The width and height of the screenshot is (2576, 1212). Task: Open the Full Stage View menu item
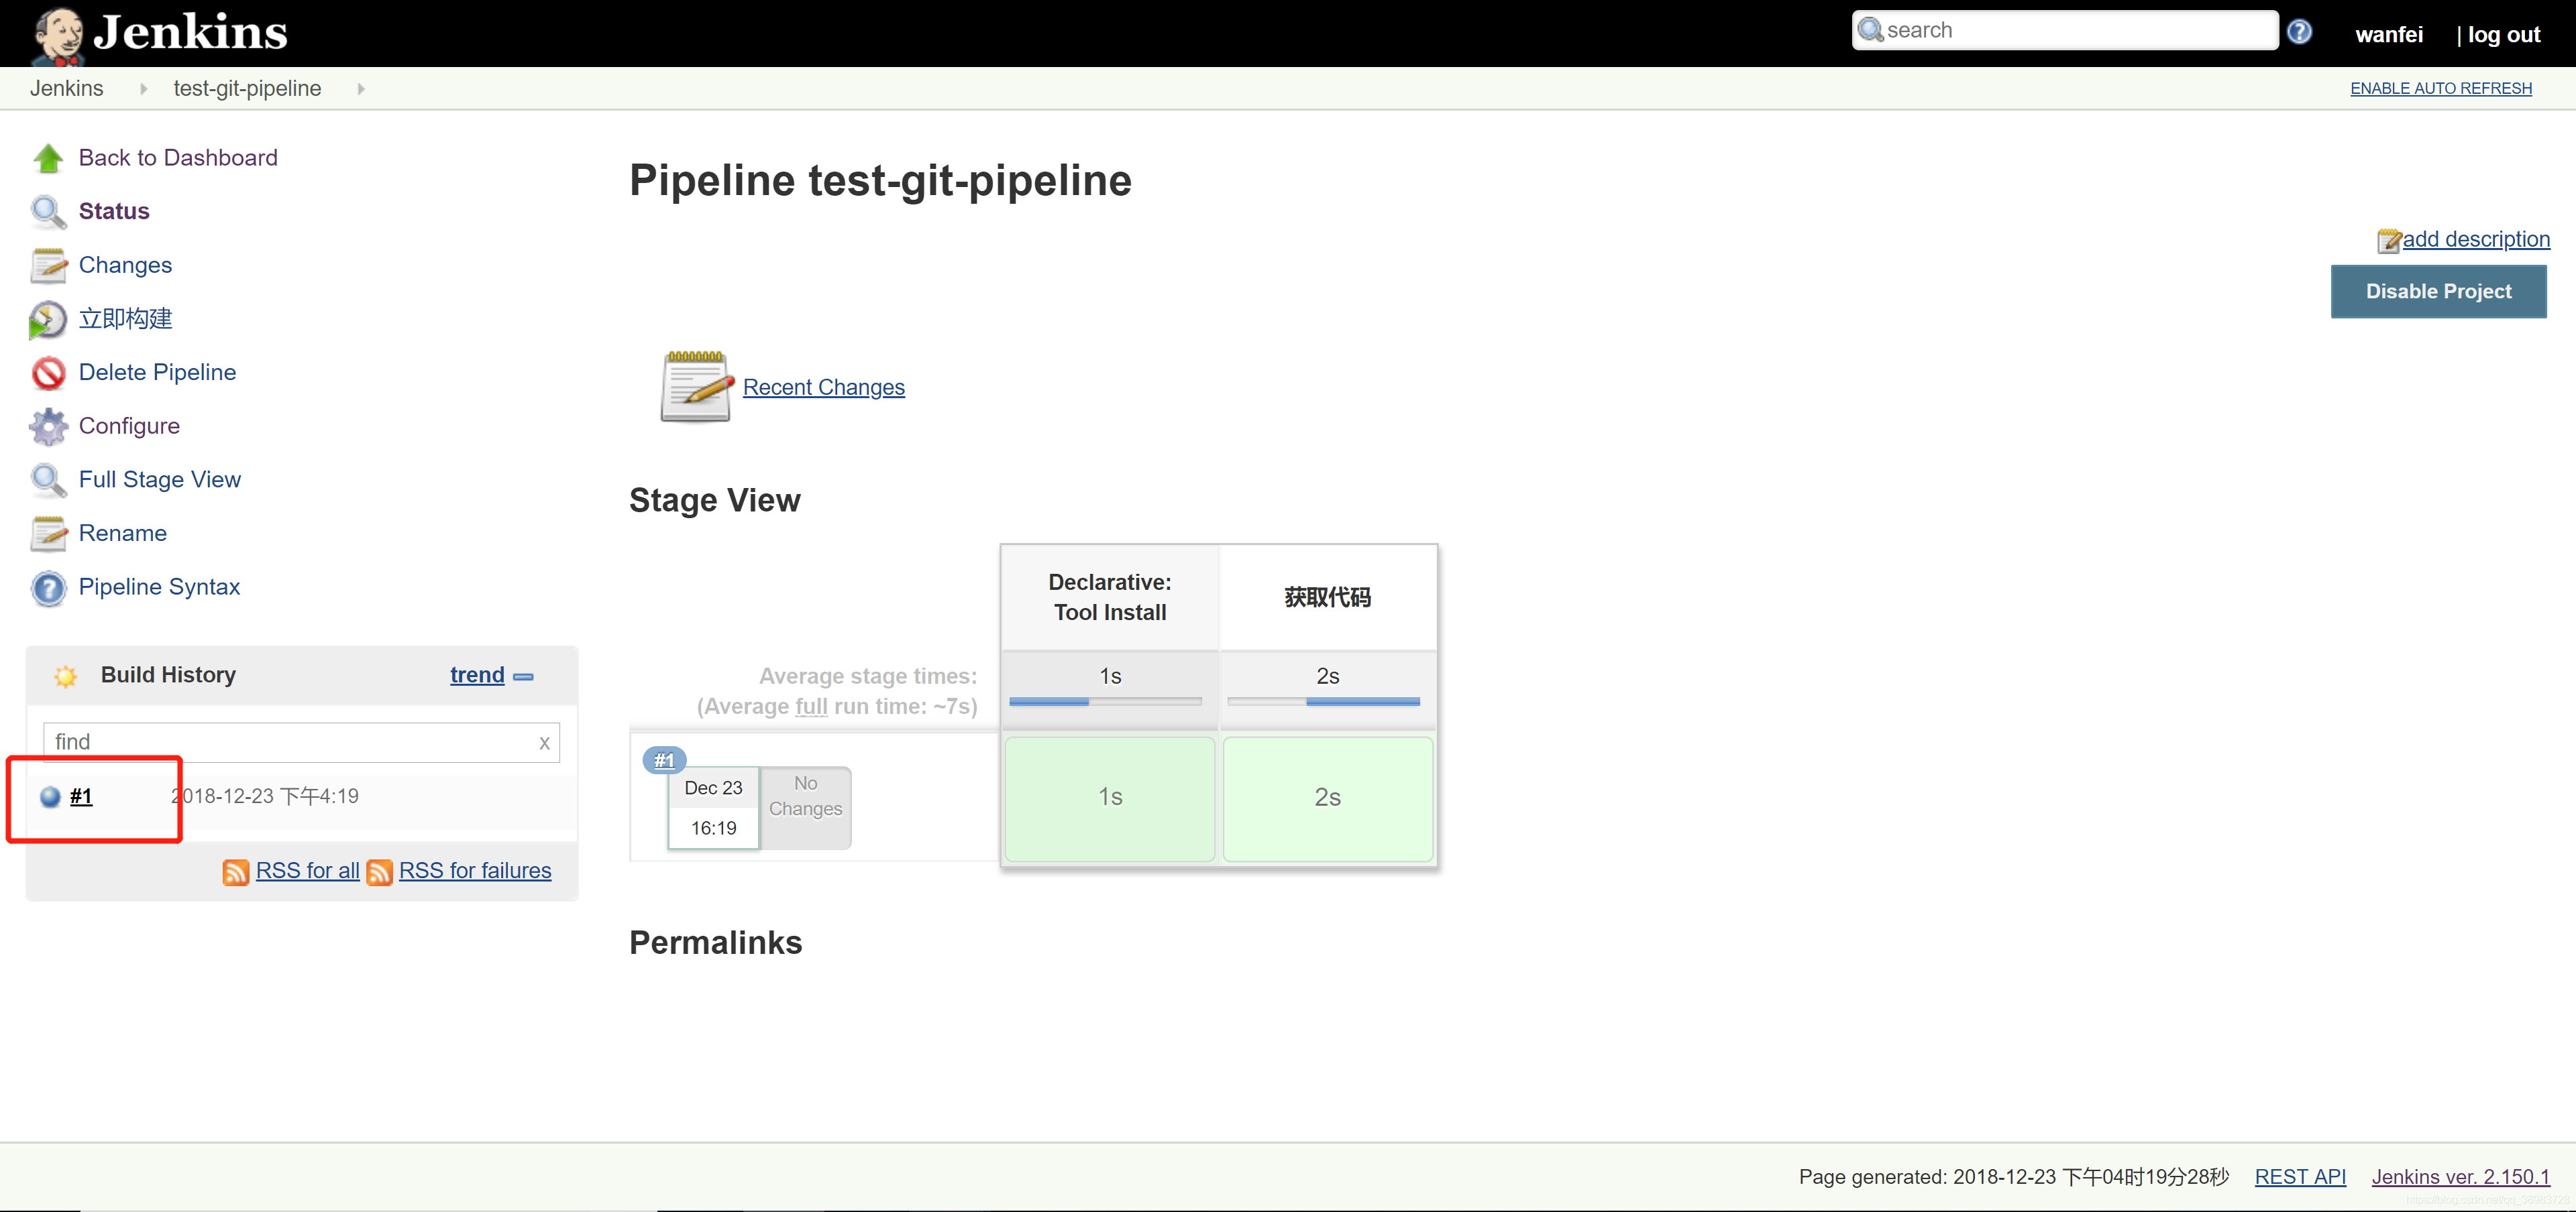coord(159,479)
